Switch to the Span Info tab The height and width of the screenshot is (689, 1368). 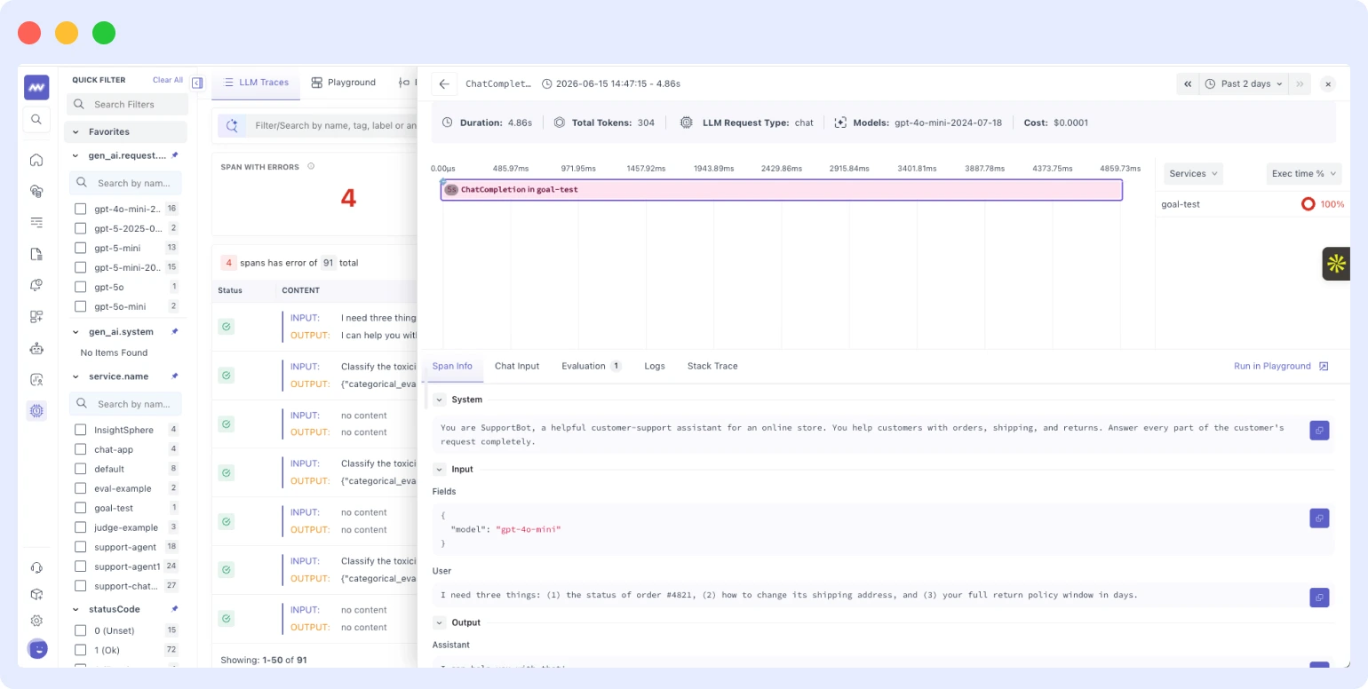point(452,366)
